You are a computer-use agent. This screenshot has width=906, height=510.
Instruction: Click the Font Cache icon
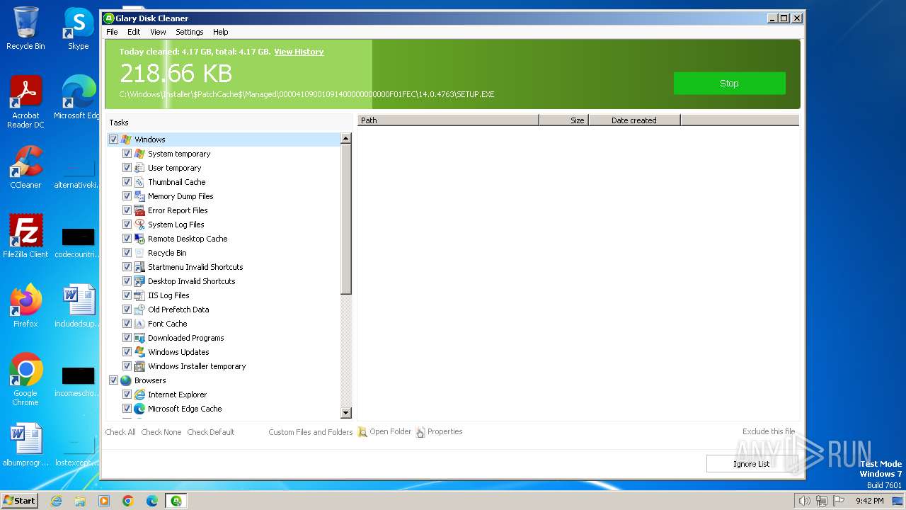point(139,324)
